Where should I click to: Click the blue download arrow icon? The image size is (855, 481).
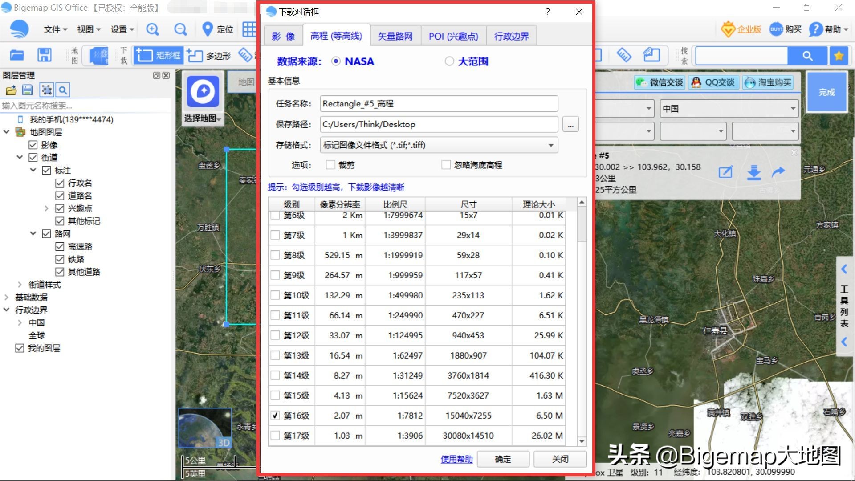point(753,172)
